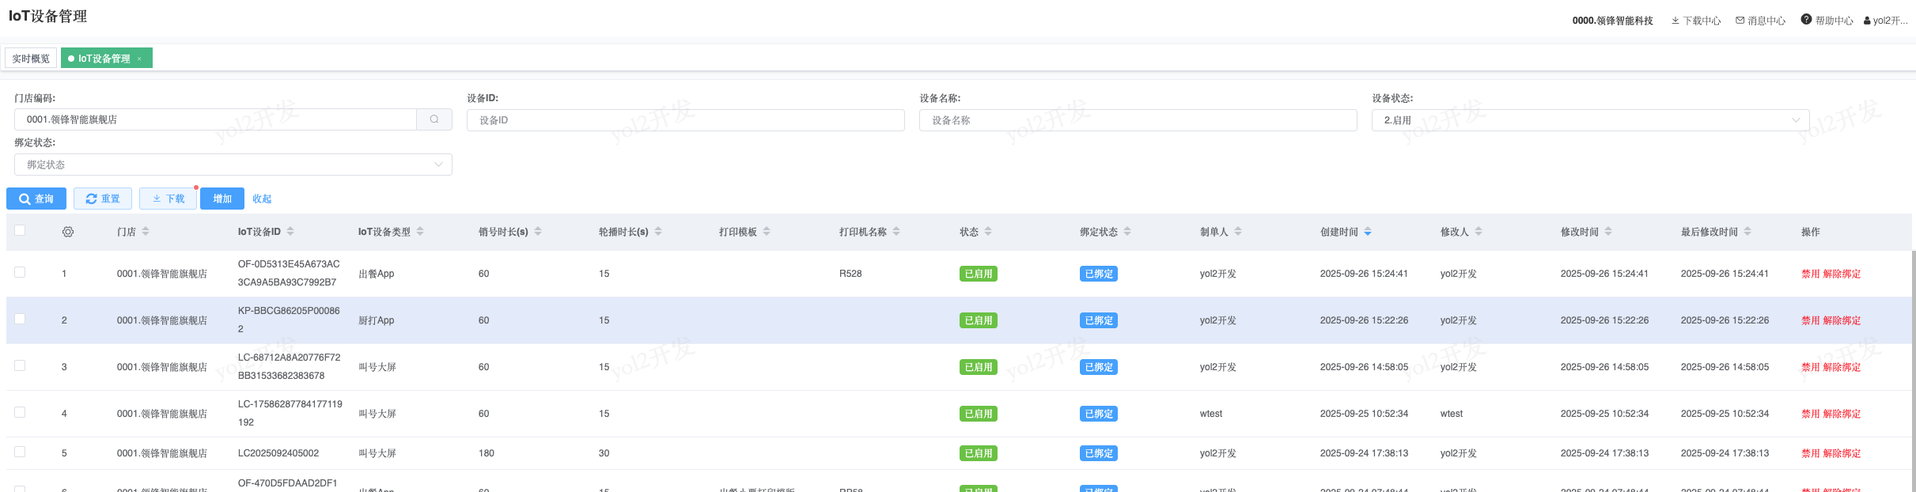
Task: Select the checkbox for row 3
Action: click(20, 365)
